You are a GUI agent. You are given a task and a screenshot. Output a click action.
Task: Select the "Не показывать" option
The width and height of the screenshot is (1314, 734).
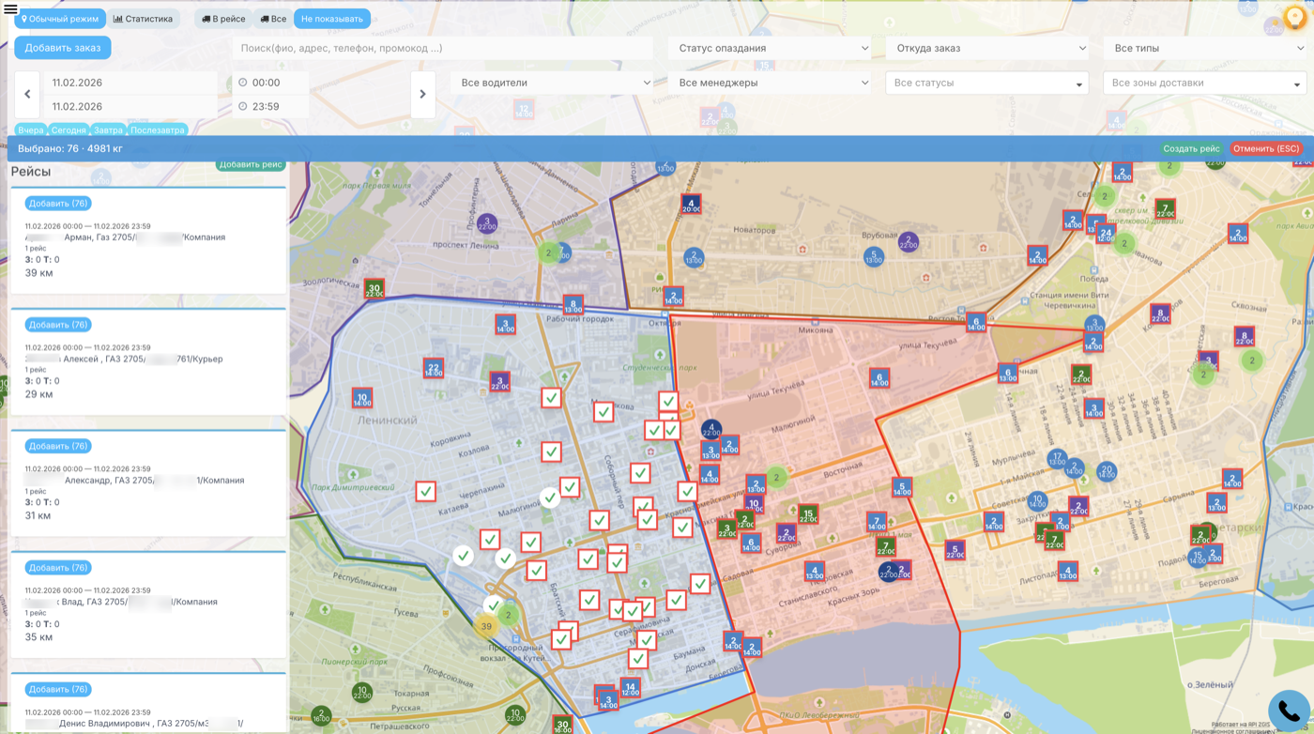331,19
